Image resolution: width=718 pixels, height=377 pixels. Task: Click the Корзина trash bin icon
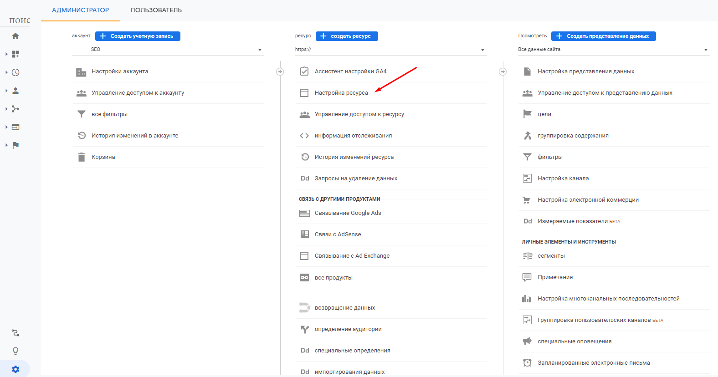coord(82,157)
